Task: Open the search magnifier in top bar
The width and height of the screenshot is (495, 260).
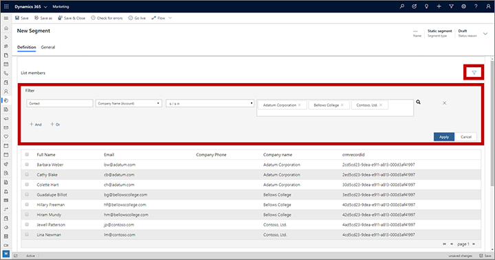Action: (x=402, y=6)
